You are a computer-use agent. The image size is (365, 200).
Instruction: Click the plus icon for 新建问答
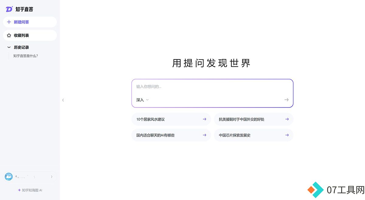9,22
